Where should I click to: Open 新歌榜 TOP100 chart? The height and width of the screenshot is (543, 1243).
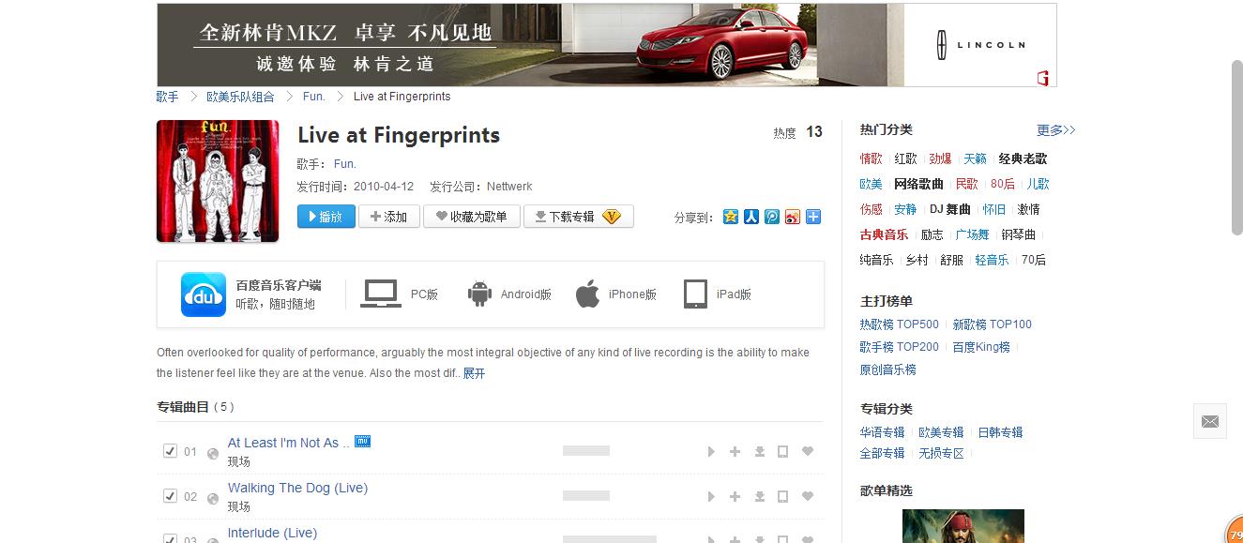coord(992,324)
